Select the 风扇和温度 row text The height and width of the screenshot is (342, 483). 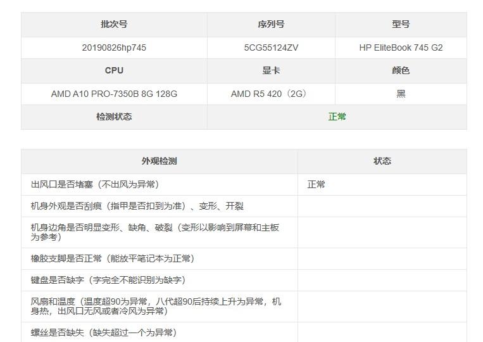pyautogui.click(x=156, y=307)
